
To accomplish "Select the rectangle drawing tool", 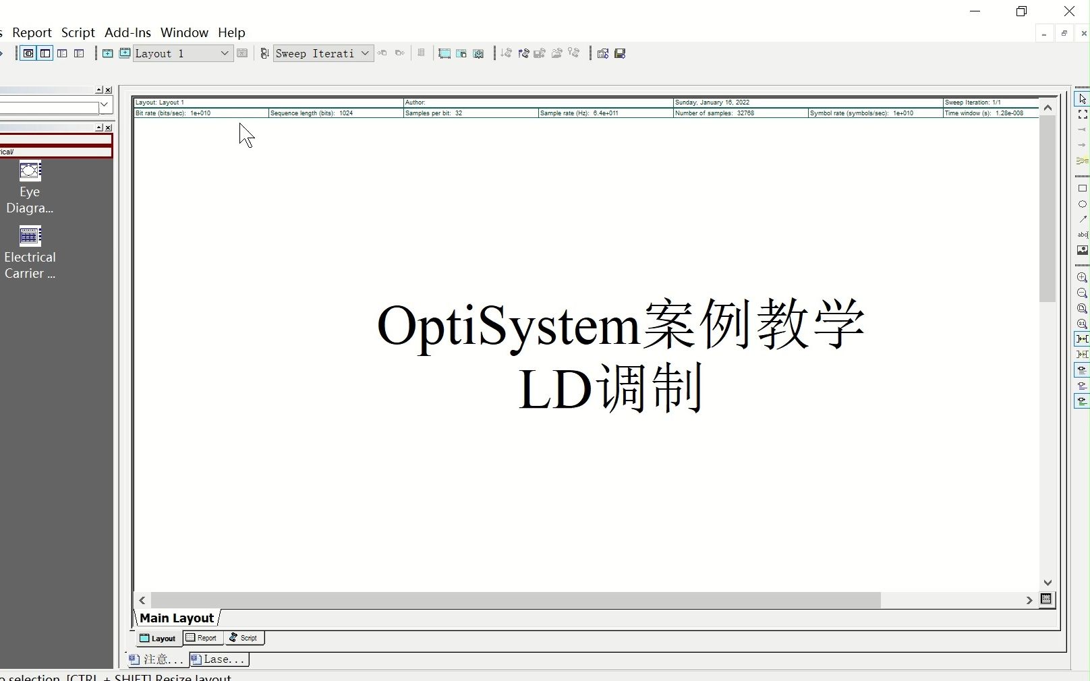I will (1083, 189).
